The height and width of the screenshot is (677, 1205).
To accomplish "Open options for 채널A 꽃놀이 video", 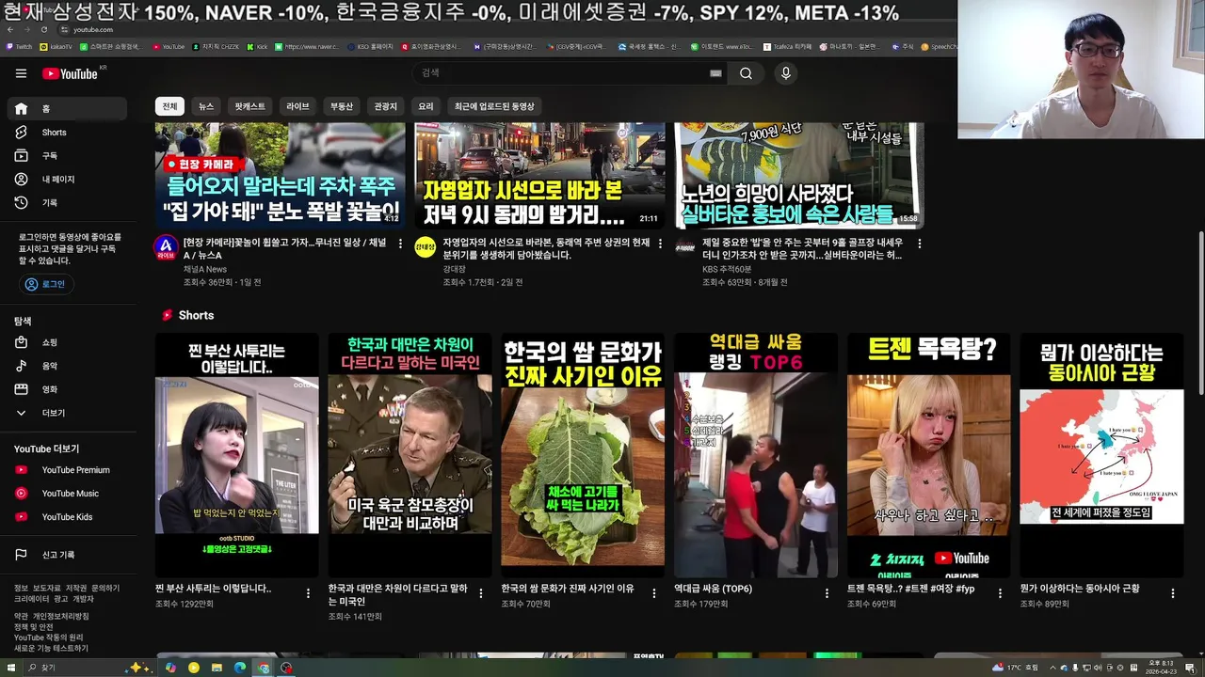I will 401,244.
